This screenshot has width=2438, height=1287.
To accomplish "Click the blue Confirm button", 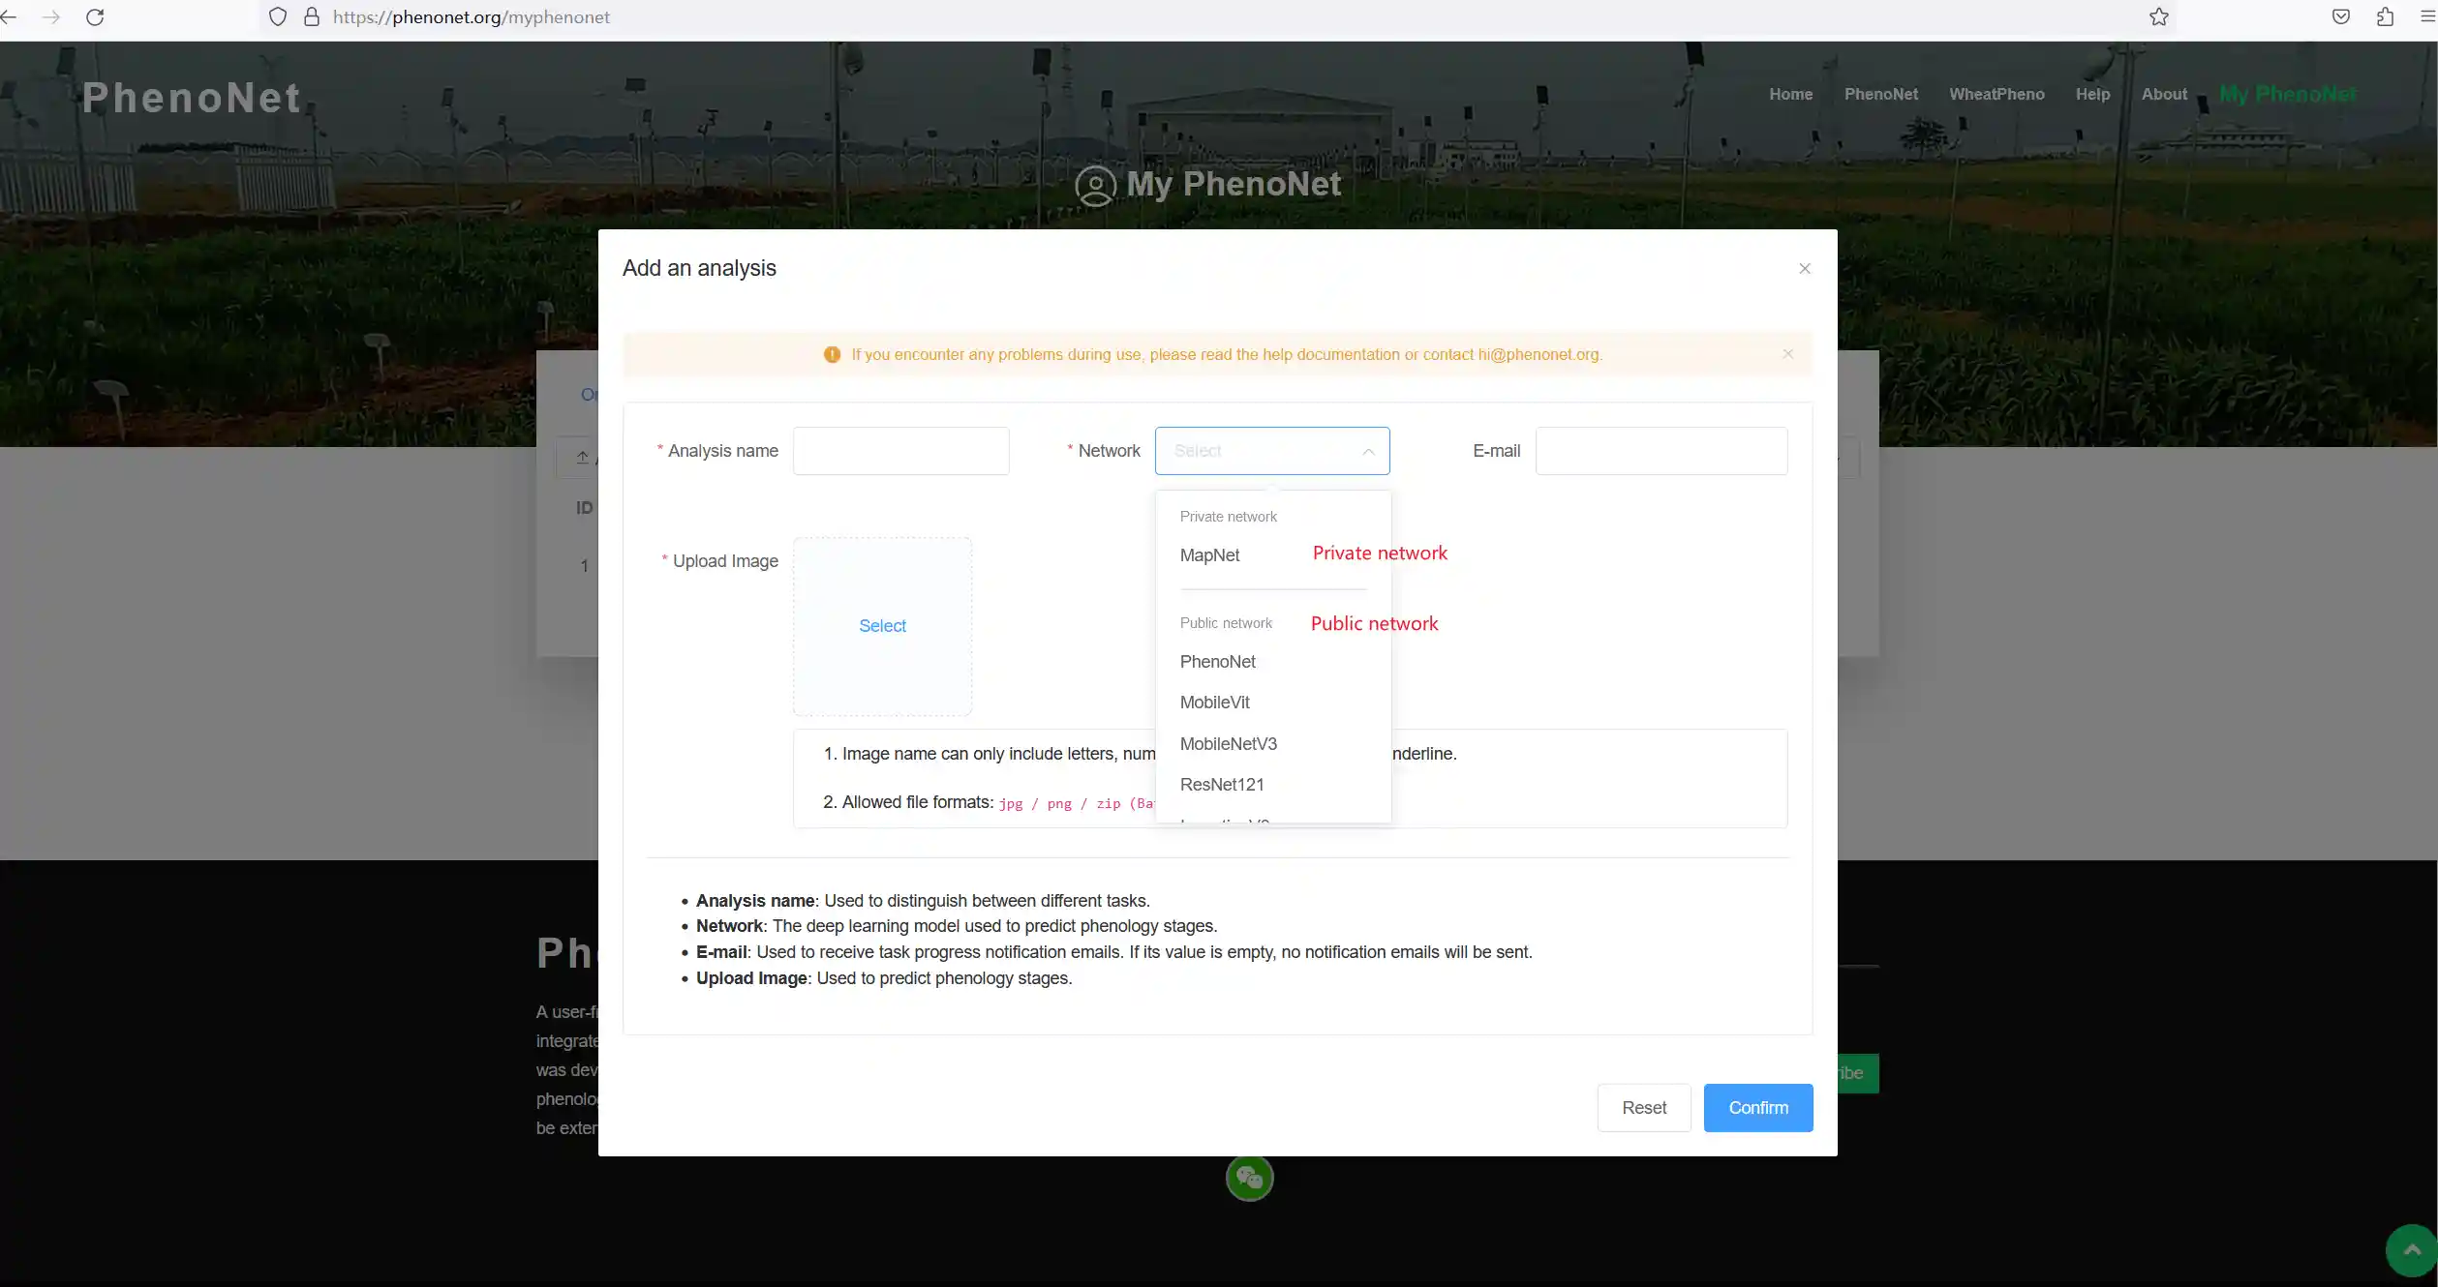I will pyautogui.click(x=1758, y=1108).
